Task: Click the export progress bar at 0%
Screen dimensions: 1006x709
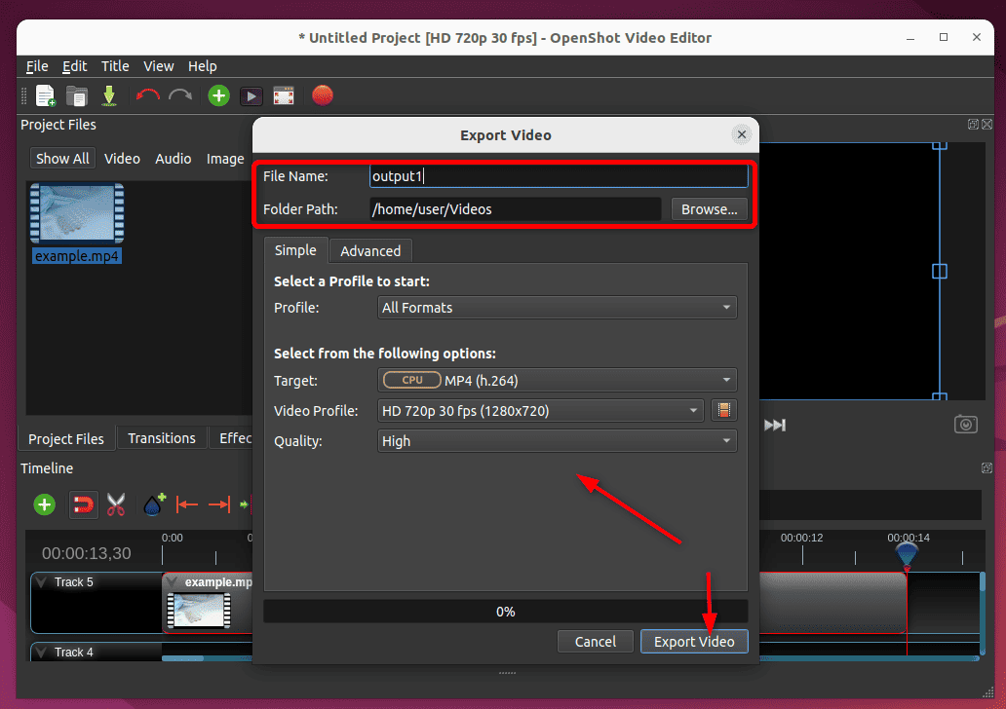Action: click(x=506, y=612)
